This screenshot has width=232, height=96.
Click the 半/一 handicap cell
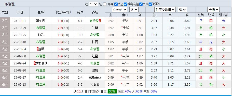125,63
